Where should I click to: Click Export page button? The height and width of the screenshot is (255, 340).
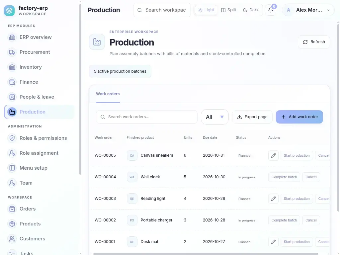(252, 117)
